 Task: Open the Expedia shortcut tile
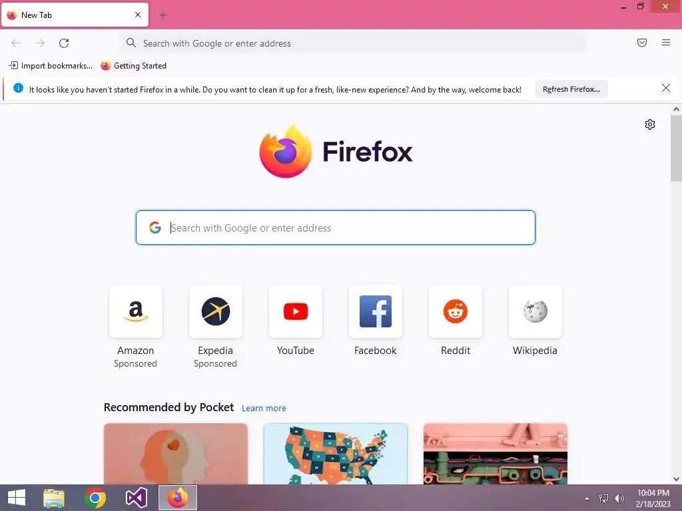coord(215,311)
